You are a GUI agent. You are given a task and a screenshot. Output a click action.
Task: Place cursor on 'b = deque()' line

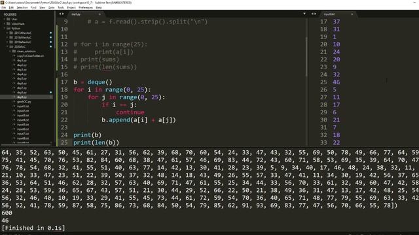click(x=93, y=82)
